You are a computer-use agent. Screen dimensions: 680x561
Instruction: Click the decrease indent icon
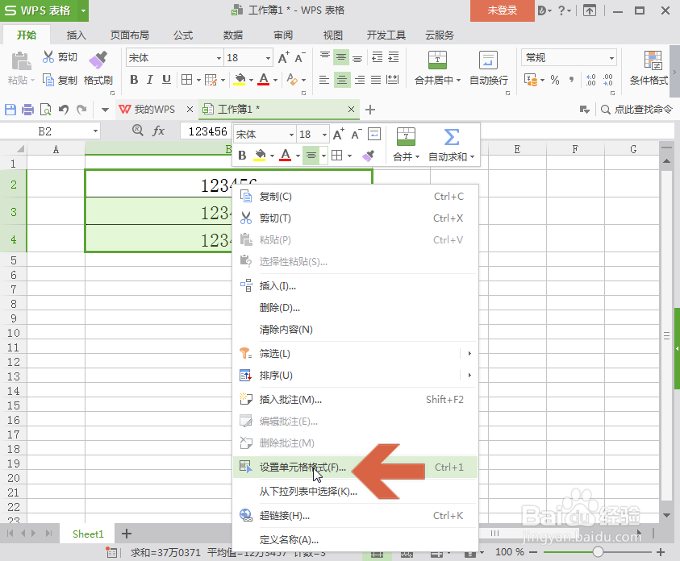tap(377, 56)
